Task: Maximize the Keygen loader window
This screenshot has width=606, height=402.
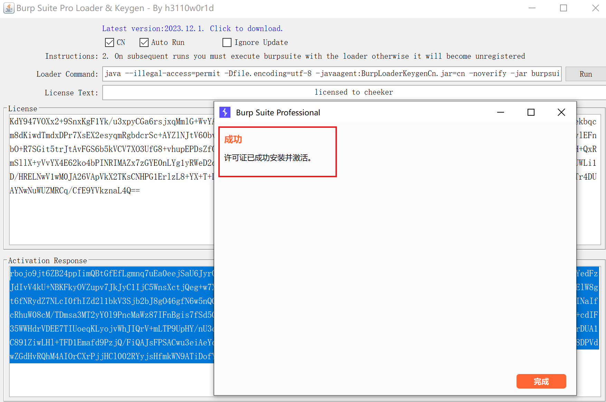Action: tap(564, 8)
